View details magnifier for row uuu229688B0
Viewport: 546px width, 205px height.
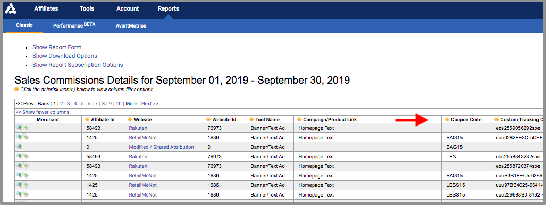pyautogui.click(x=19, y=194)
